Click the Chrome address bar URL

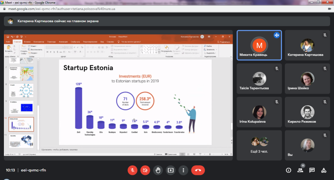click(x=62, y=9)
